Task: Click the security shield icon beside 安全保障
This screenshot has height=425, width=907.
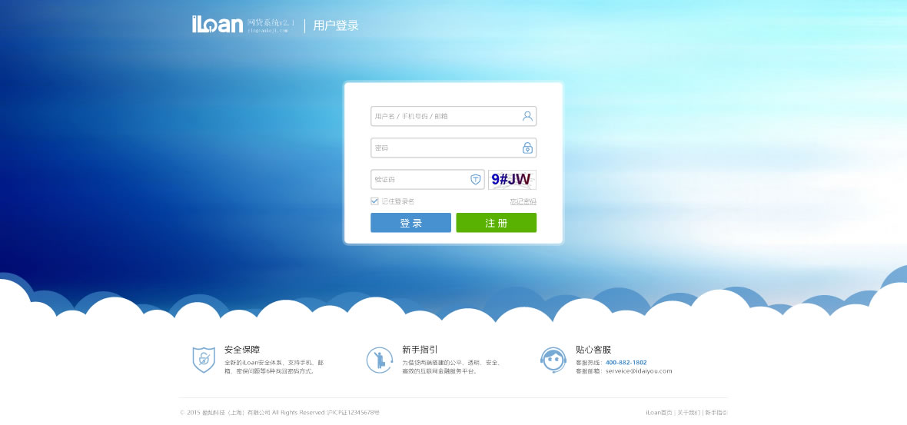Action: click(204, 360)
